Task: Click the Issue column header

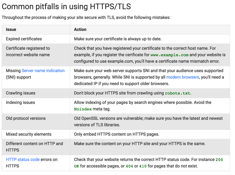Action: pyautogui.click(x=11, y=30)
